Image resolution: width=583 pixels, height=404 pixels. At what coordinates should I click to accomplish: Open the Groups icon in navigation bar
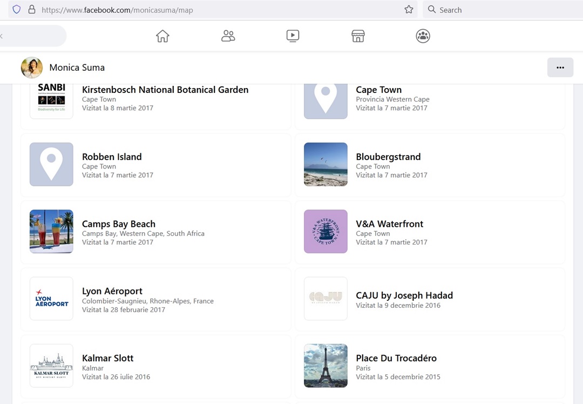click(x=423, y=36)
